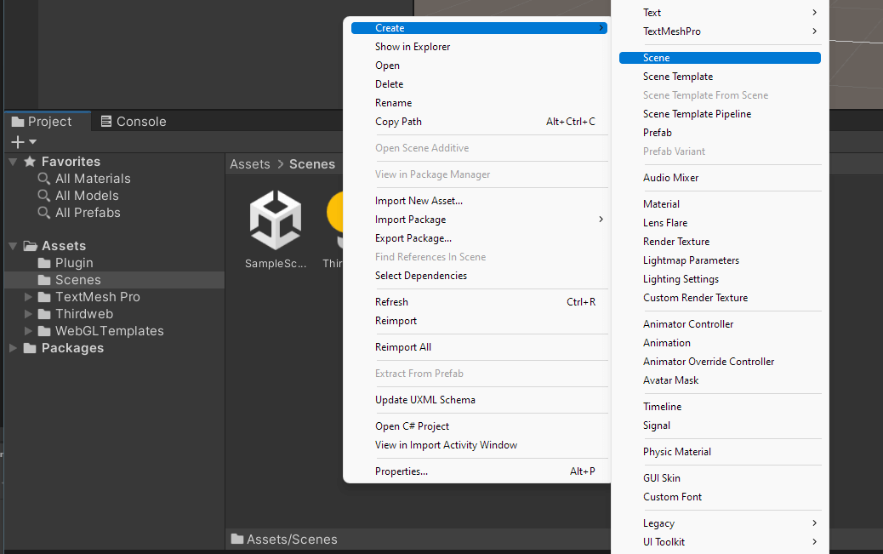Collapse the Favorites section

pos(13,162)
